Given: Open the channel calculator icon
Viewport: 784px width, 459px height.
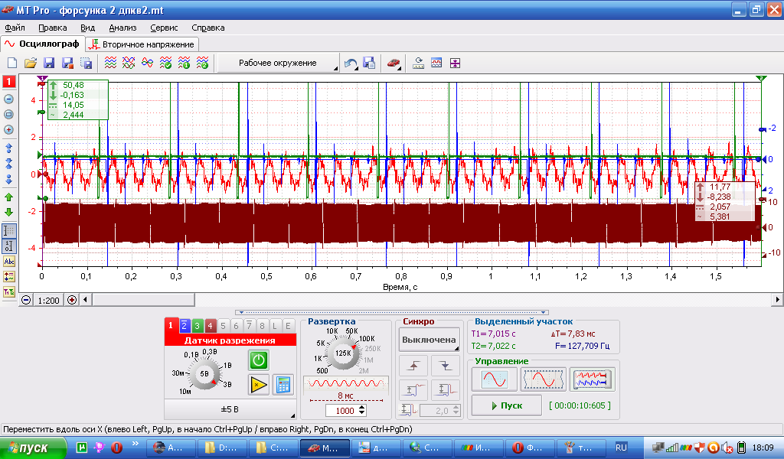Looking at the screenshot, I should 283,385.
